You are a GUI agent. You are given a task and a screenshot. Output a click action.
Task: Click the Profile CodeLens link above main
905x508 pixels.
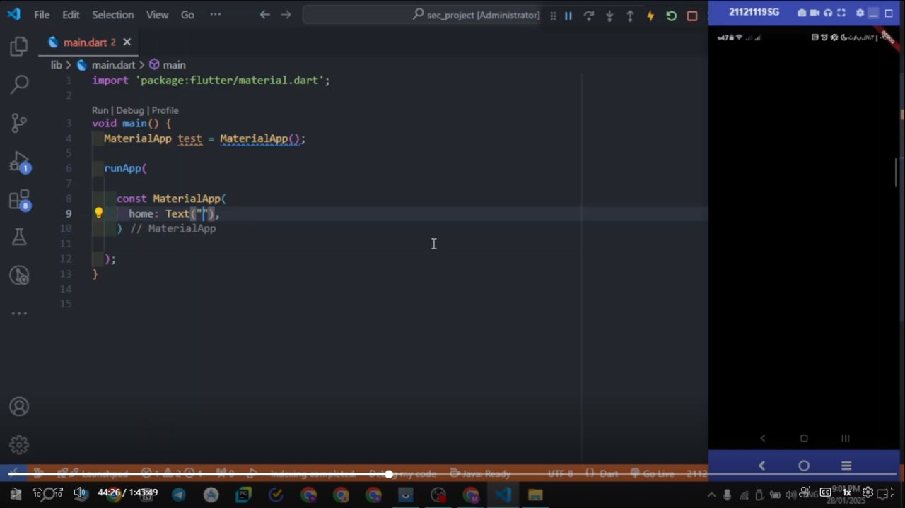(x=165, y=110)
